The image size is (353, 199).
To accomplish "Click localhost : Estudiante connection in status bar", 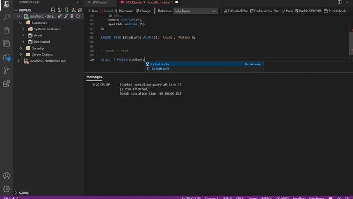I will (308, 198).
